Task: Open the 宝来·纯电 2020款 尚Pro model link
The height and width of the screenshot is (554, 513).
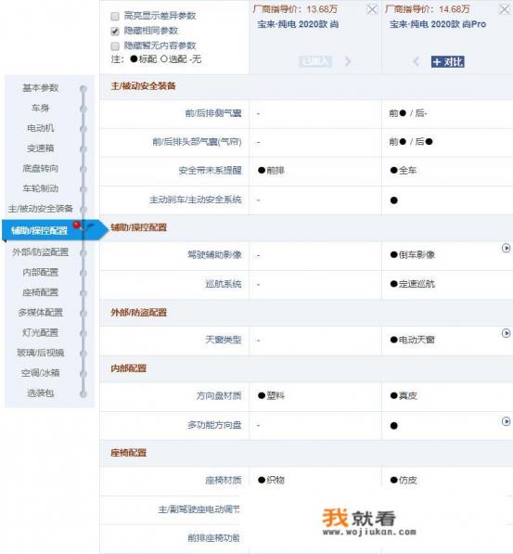Action: pyautogui.click(x=438, y=24)
